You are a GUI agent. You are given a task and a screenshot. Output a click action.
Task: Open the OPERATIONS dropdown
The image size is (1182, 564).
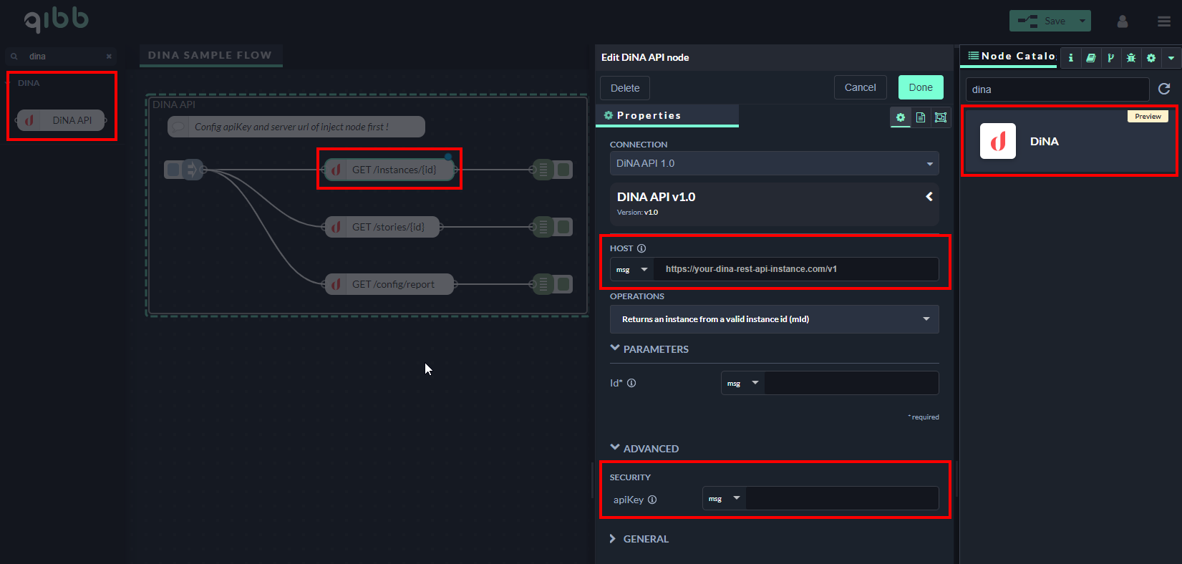click(774, 319)
